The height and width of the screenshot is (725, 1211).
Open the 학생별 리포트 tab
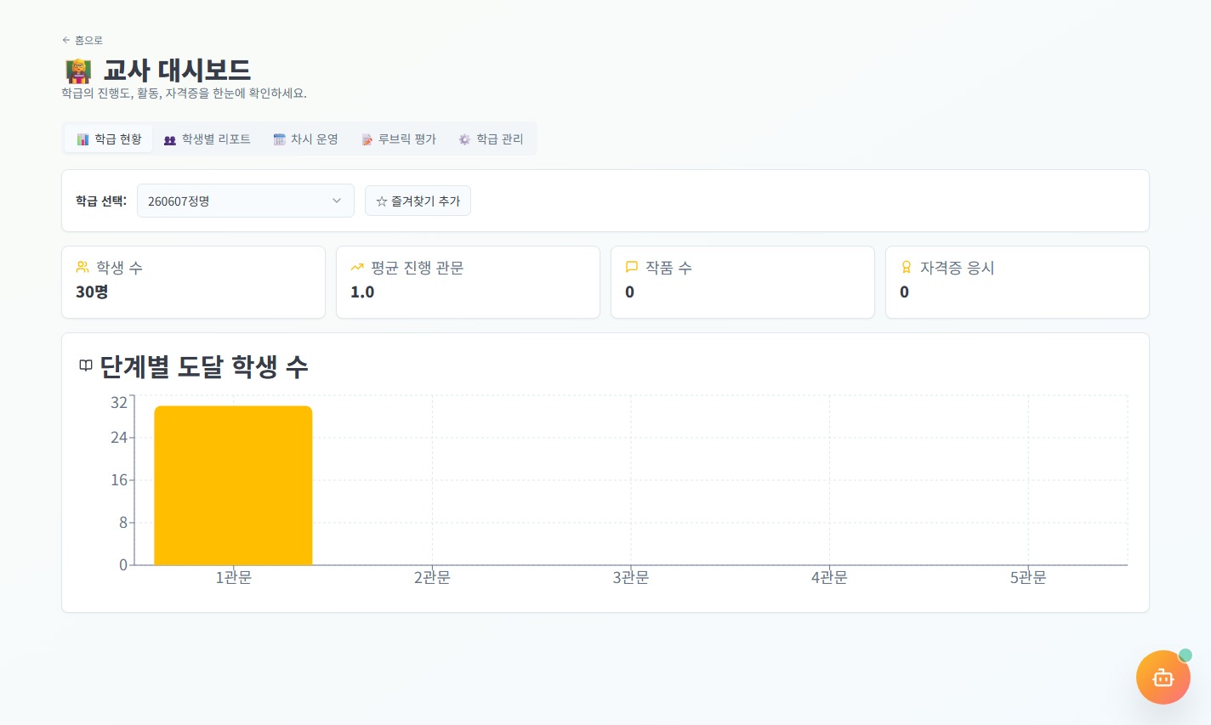pyautogui.click(x=208, y=139)
